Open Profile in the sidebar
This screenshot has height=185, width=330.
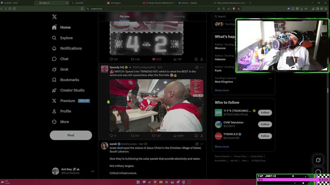pos(62,111)
